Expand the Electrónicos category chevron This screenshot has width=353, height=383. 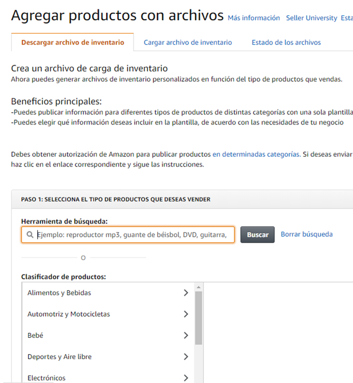coord(186,378)
